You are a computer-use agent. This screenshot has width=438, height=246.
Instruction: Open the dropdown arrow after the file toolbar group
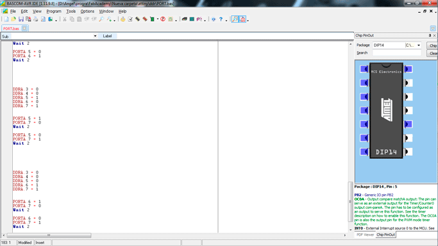(x=56, y=20)
